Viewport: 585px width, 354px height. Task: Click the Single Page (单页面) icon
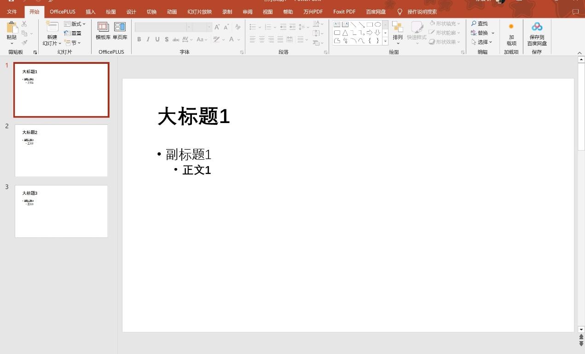(120, 27)
